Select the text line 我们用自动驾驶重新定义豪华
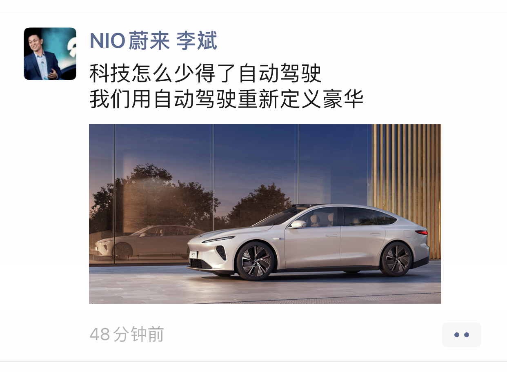Screen dimensions: 507x374 coord(226,100)
